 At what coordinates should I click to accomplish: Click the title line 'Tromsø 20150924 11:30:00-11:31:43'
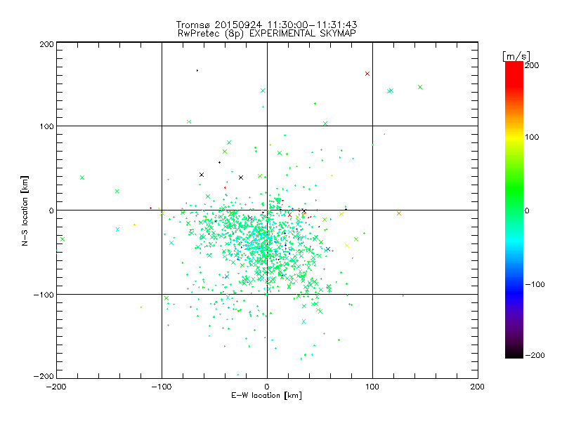267,25
